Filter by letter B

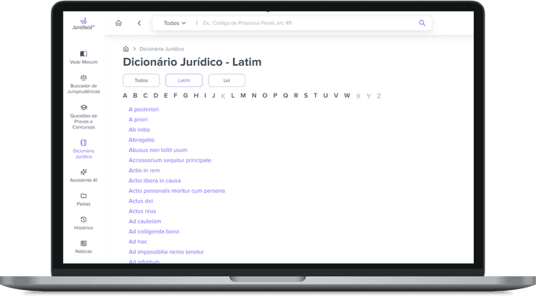135,96
